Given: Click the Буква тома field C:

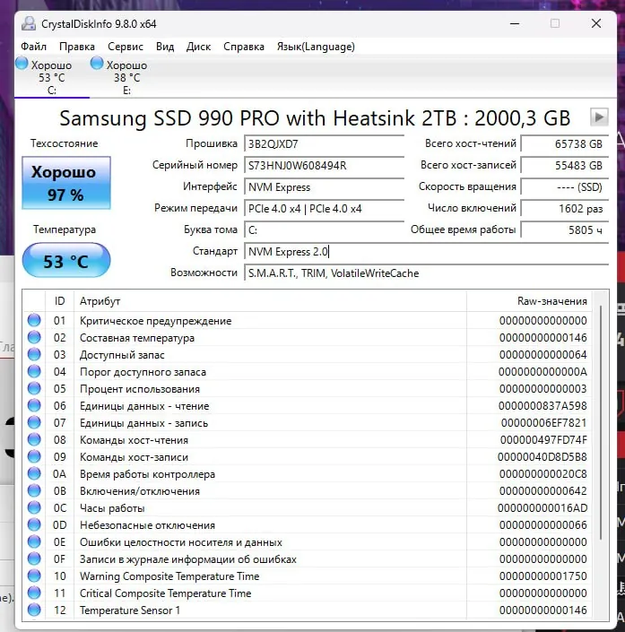Looking at the screenshot, I should [324, 229].
